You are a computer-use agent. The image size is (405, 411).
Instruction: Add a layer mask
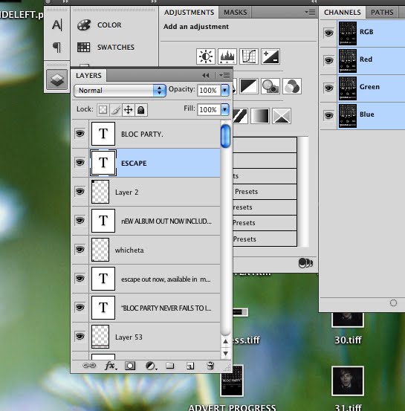point(130,366)
